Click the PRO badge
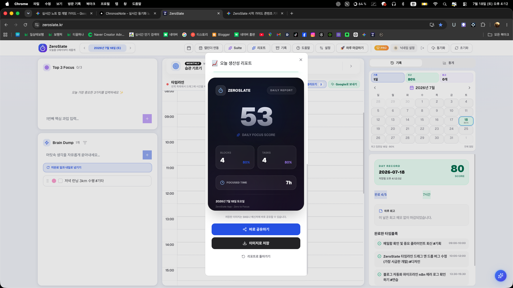The width and height of the screenshot is (513, 288). coord(381,48)
